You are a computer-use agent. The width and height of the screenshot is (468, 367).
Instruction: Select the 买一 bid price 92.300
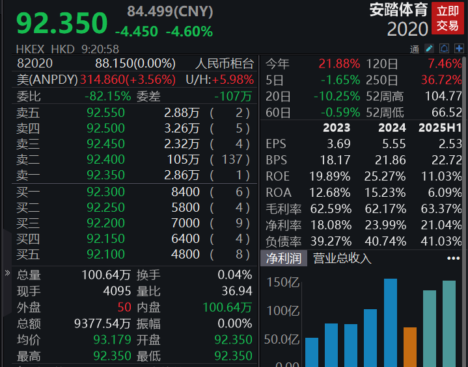pos(105,192)
